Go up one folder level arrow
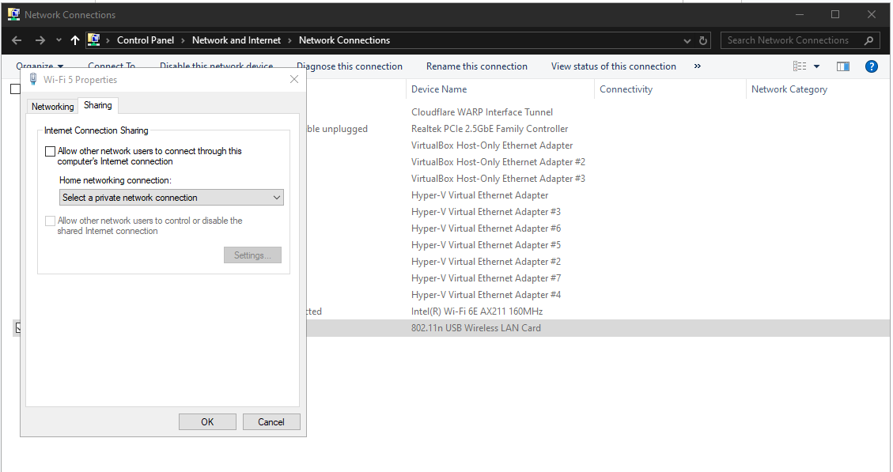This screenshot has height=472, width=893. coord(75,40)
